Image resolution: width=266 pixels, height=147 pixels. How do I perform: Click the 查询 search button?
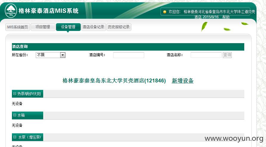pos(227,55)
